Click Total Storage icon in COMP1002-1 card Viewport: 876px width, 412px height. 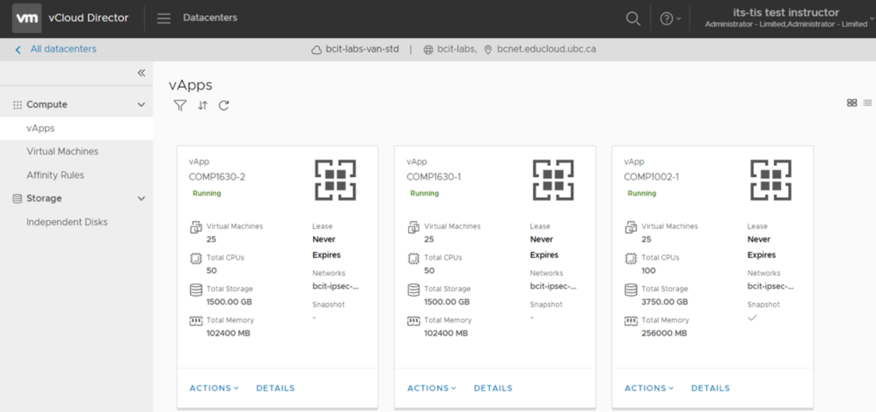coord(630,290)
